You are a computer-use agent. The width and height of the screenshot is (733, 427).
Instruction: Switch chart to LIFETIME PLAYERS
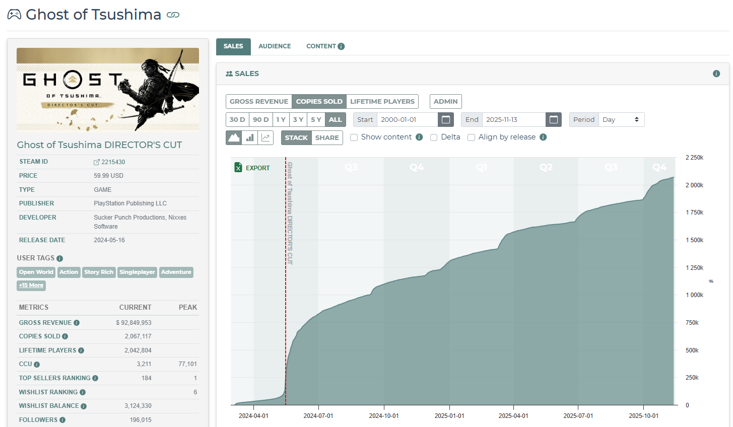click(382, 101)
